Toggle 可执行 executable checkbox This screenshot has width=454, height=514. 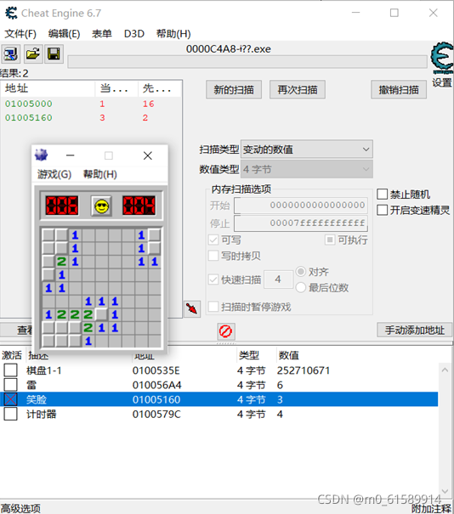[330, 240]
